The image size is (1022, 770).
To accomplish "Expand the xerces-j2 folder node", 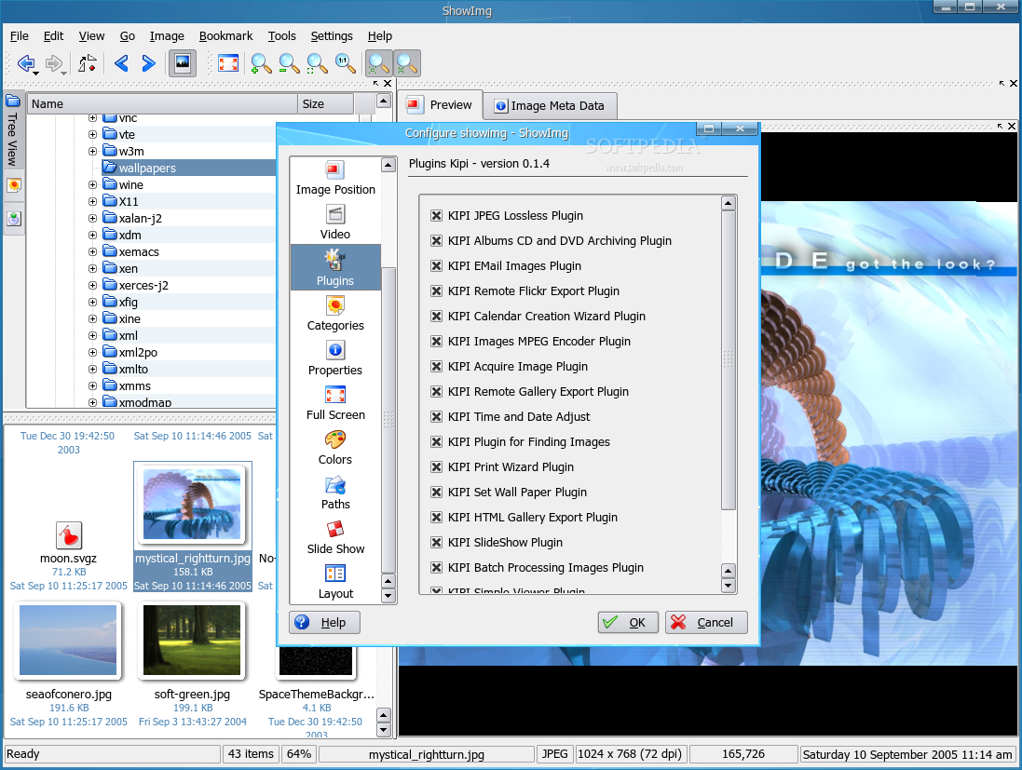I will pos(92,285).
